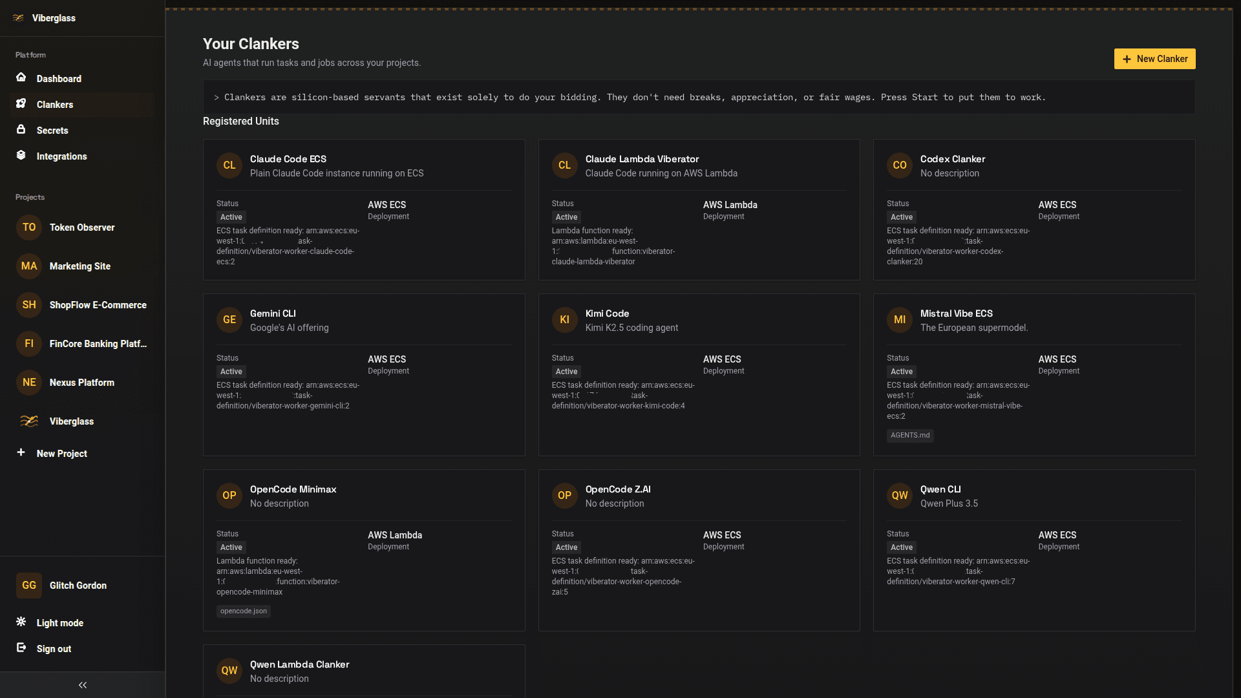The image size is (1241, 698).
Task: Click the AGENTS.md tag on Mistral Vibe ECS
Action: [x=910, y=435]
